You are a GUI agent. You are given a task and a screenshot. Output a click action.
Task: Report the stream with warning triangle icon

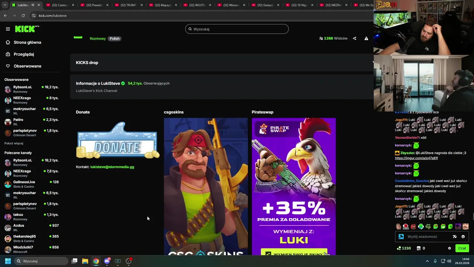(x=366, y=38)
